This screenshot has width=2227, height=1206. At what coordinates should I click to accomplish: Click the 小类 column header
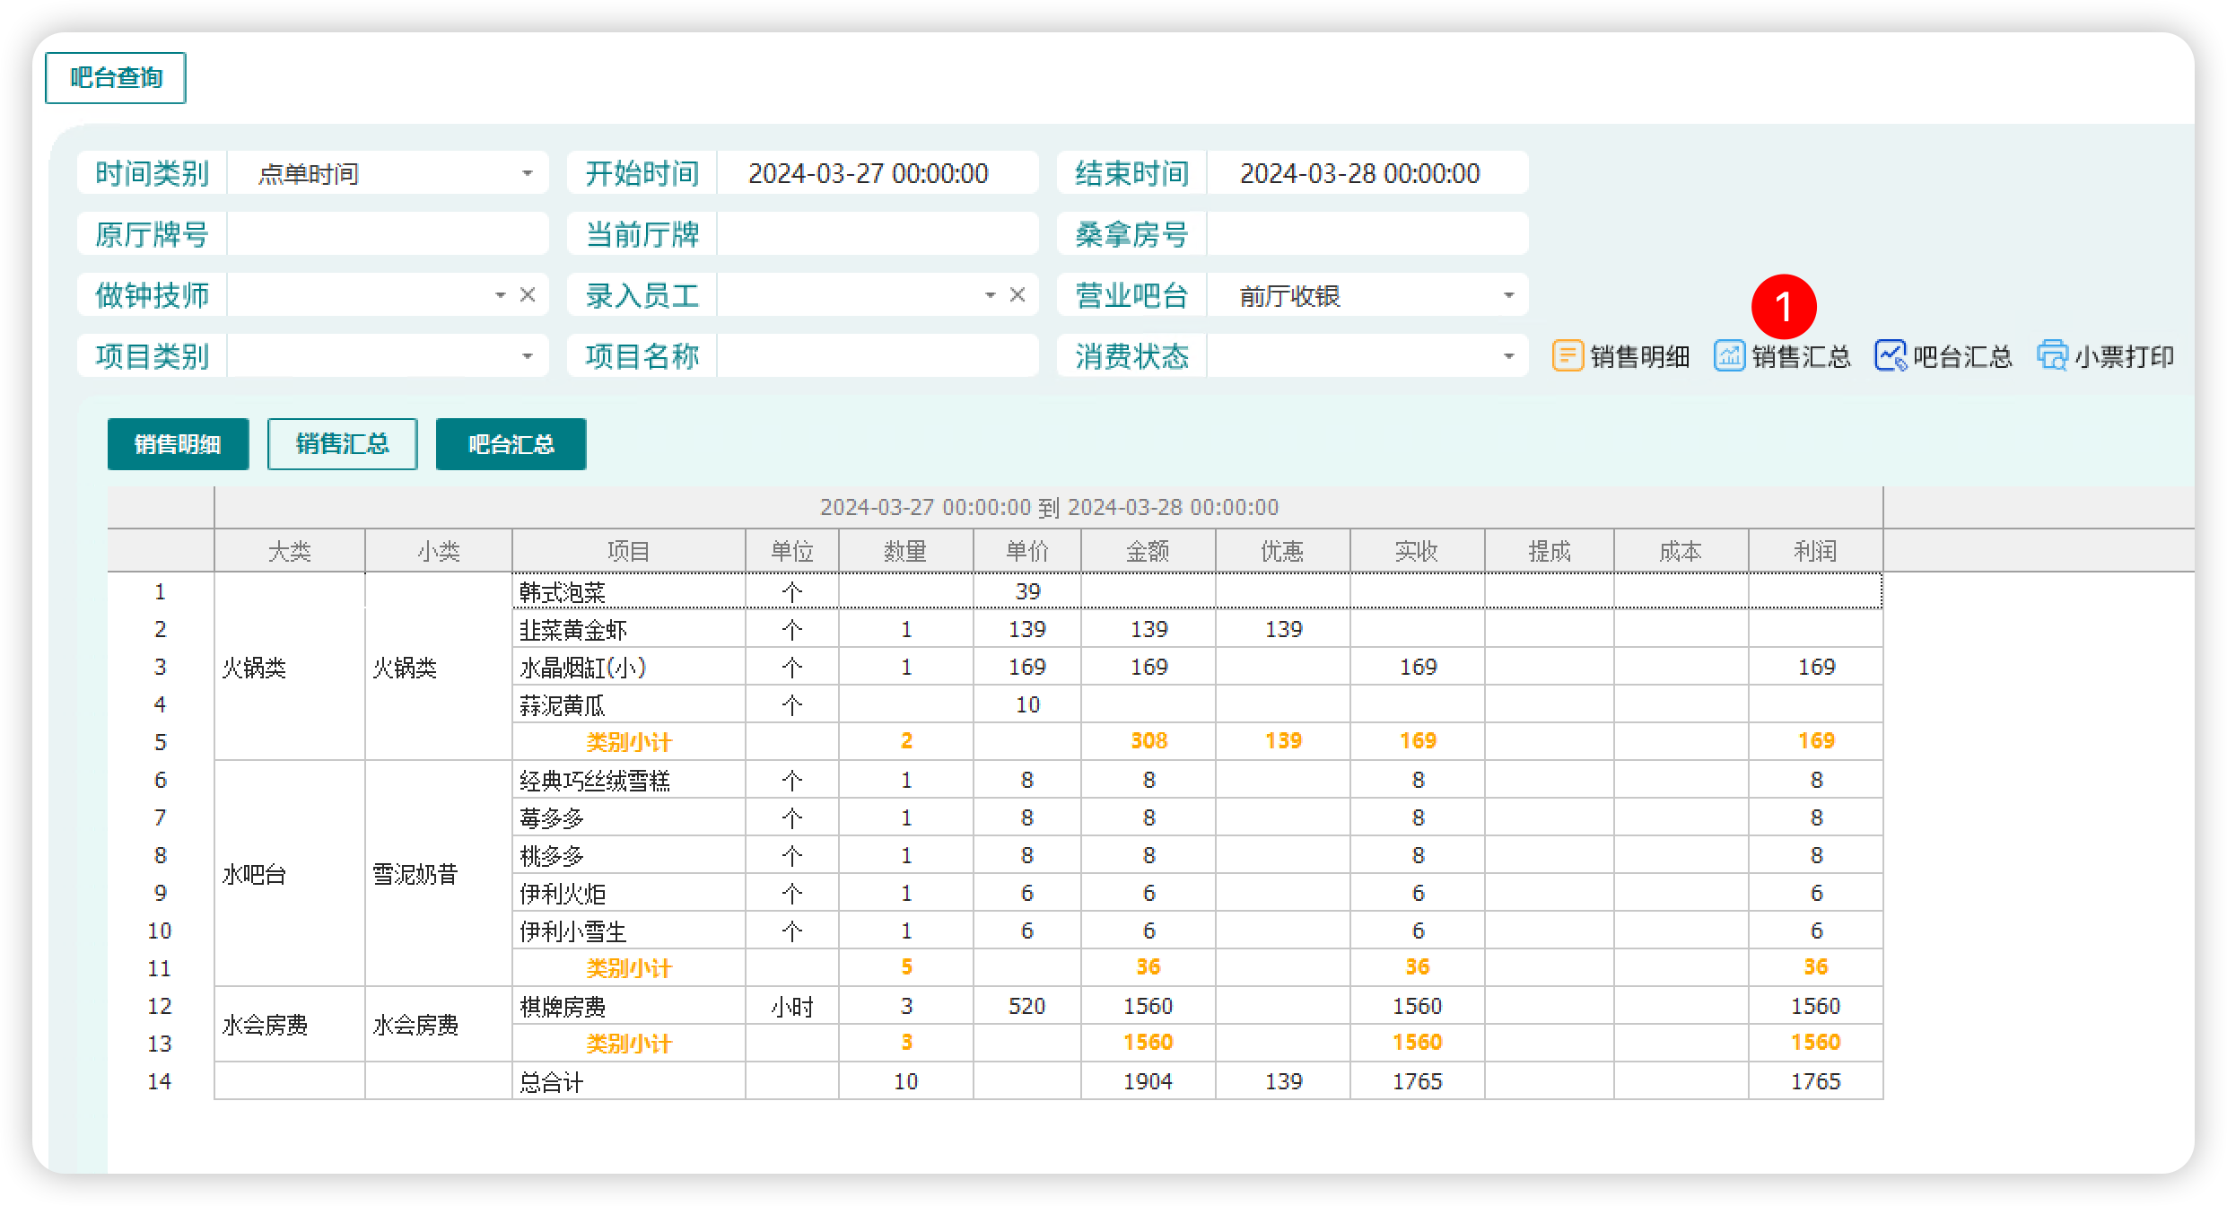[439, 551]
